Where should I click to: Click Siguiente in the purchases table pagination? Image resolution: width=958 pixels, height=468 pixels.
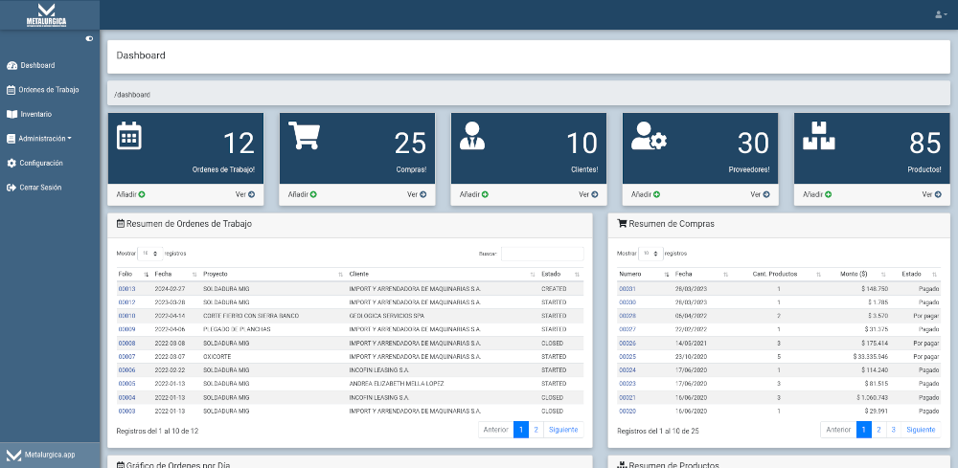click(920, 430)
